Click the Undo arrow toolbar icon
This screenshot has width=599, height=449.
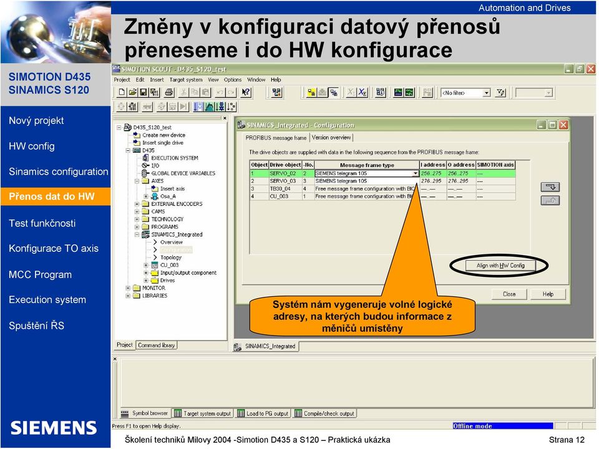220,92
